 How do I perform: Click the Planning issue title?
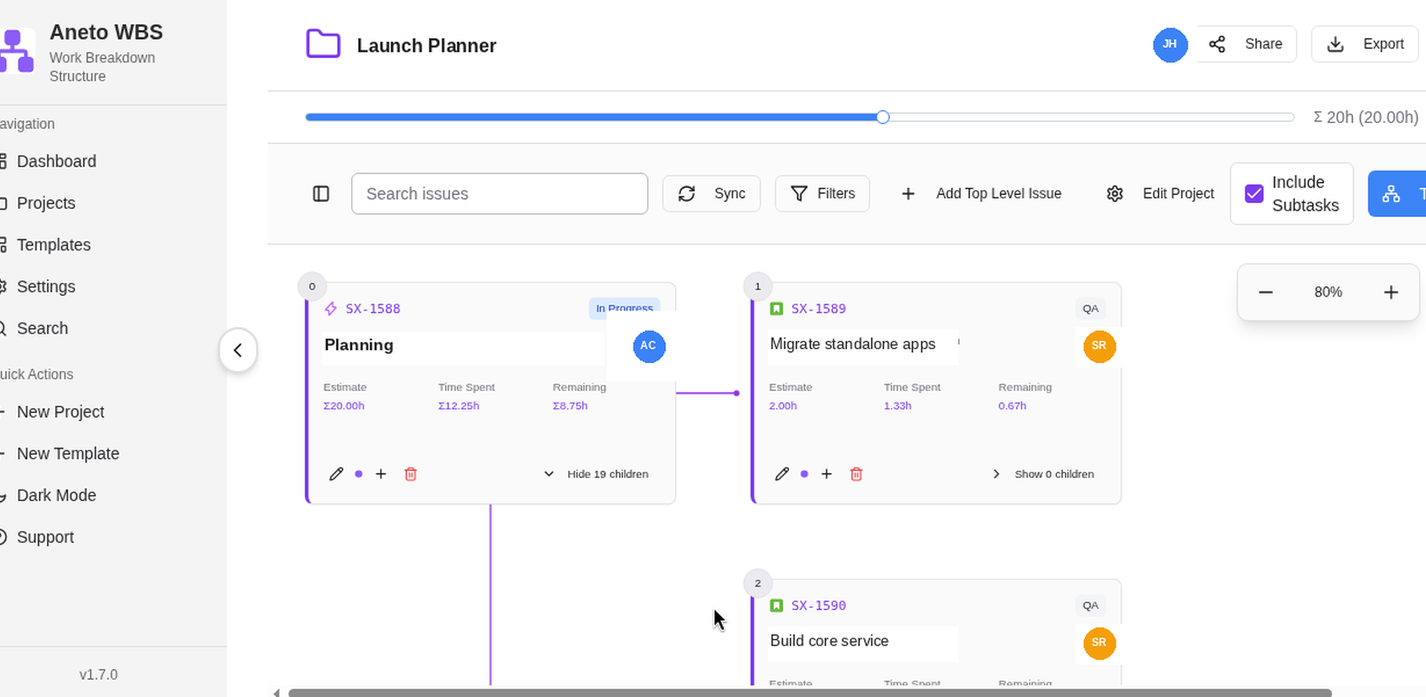click(359, 345)
